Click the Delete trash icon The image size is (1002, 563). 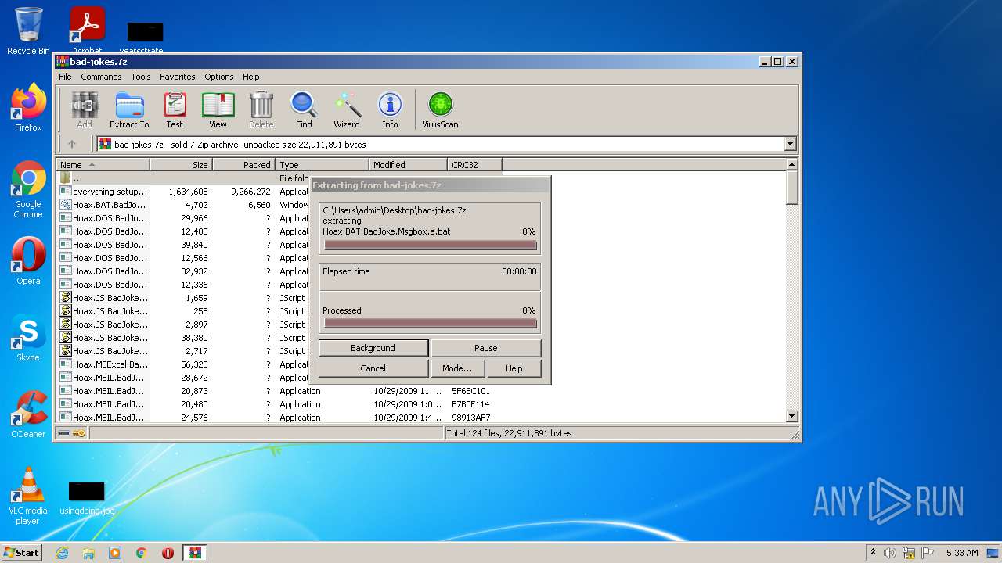point(261,110)
